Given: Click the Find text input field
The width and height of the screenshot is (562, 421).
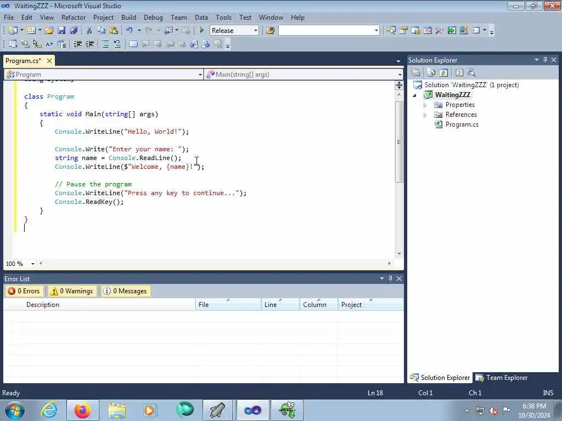Looking at the screenshot, I should [x=325, y=31].
